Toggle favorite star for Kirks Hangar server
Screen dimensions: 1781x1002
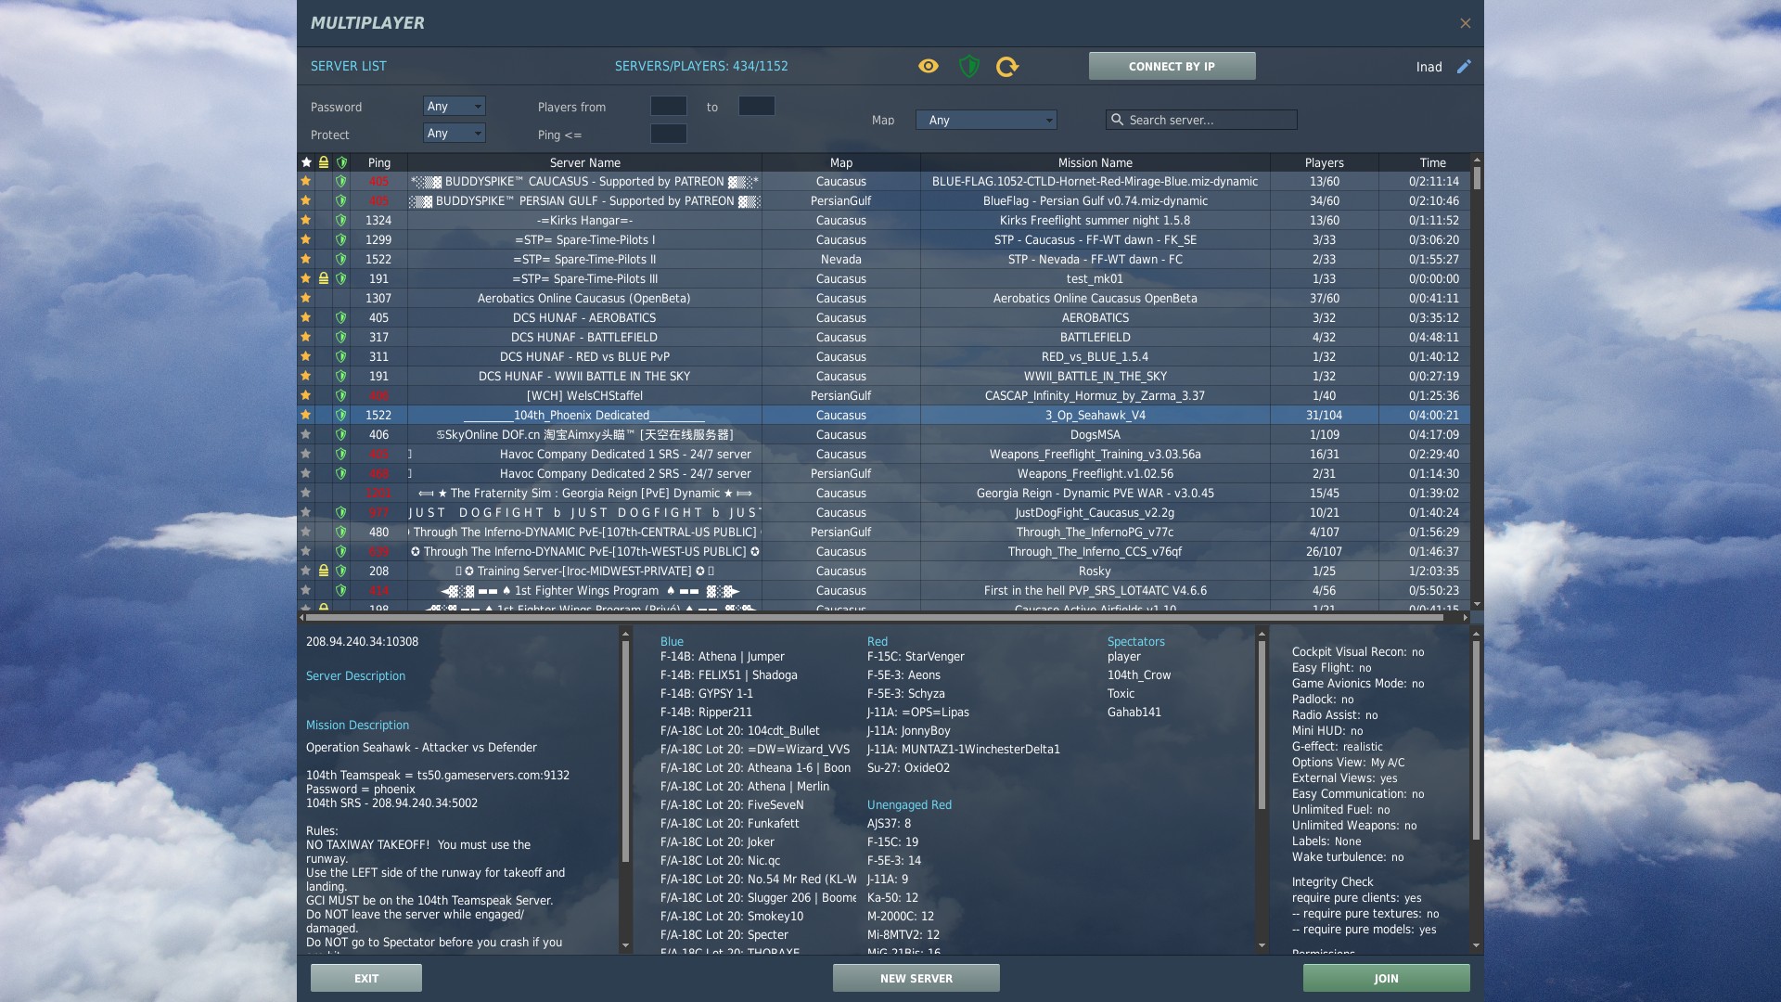pos(305,220)
